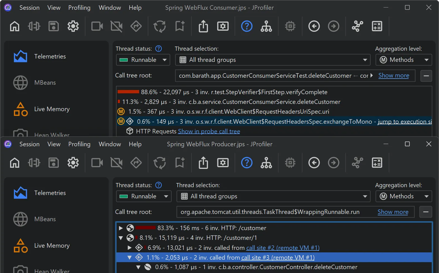The height and width of the screenshot is (273, 439).
Task: Open All thread groups dropdown in Consumer window
Action: coord(273,60)
